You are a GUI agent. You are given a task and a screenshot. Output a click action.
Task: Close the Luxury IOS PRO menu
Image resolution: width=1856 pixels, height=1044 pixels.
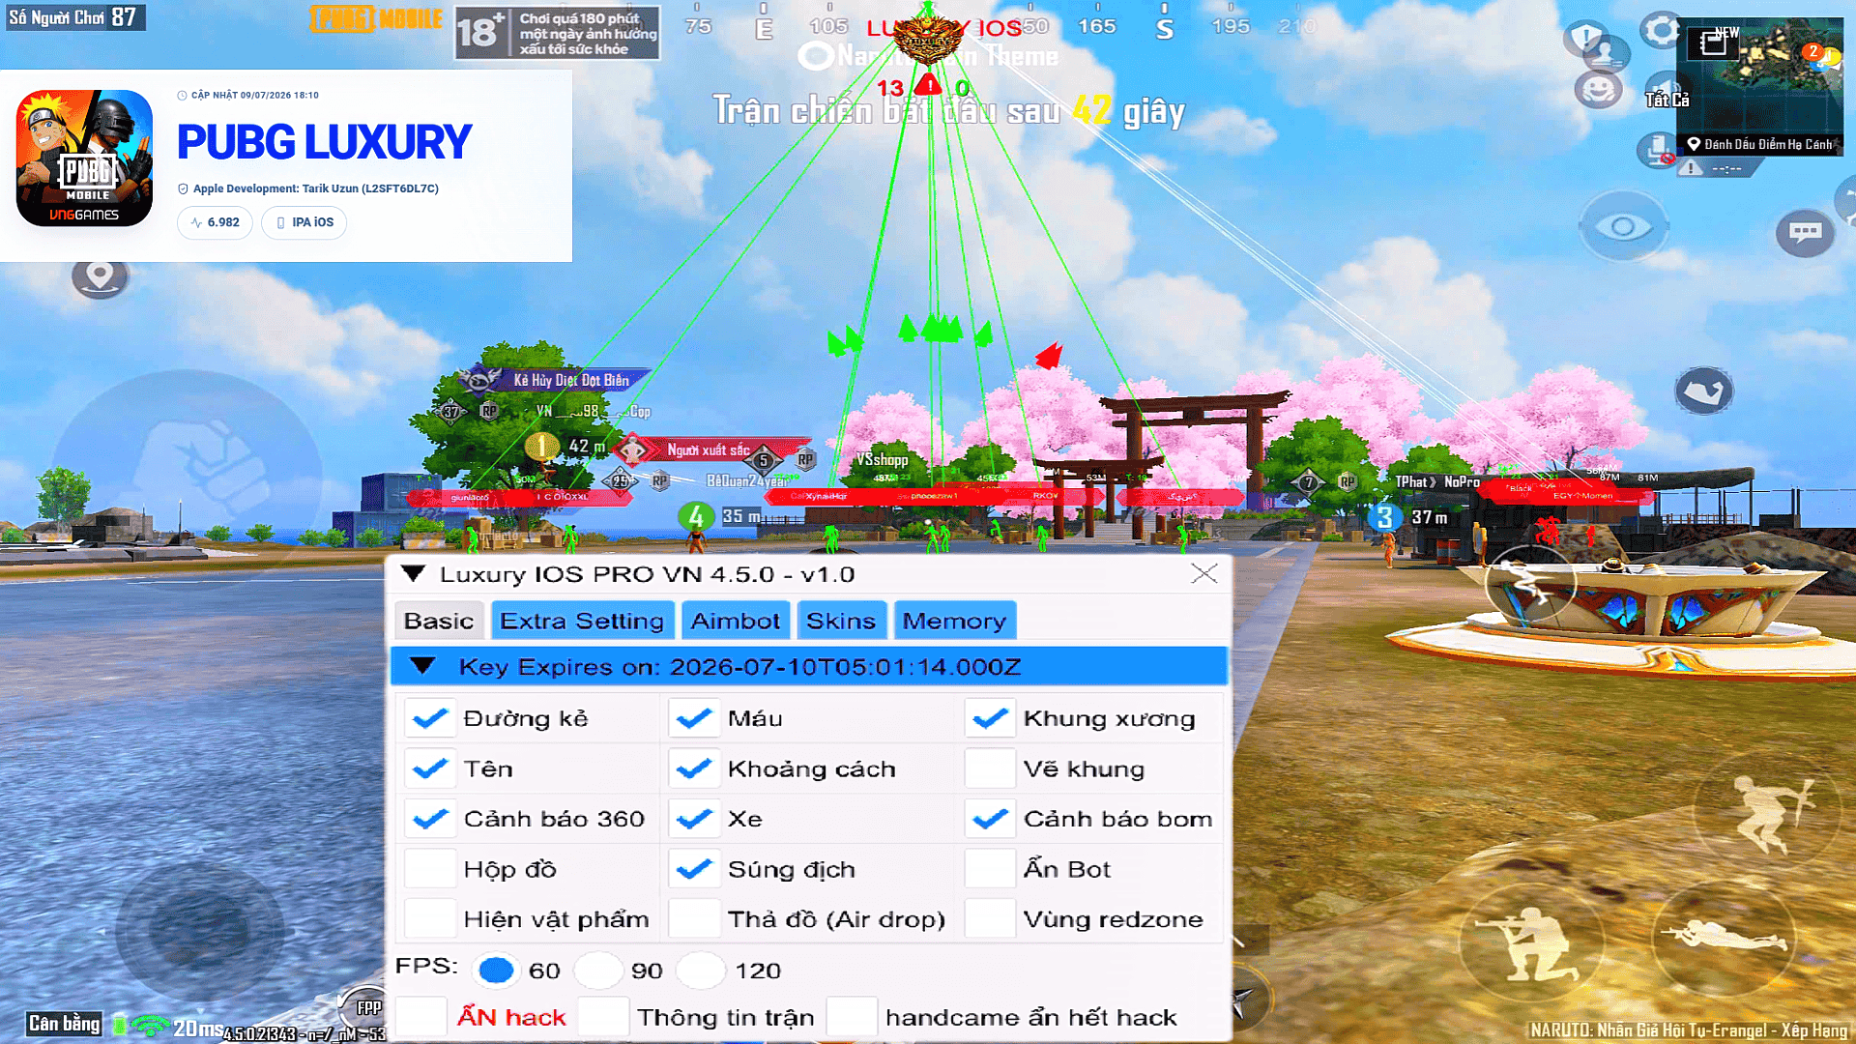[1204, 573]
